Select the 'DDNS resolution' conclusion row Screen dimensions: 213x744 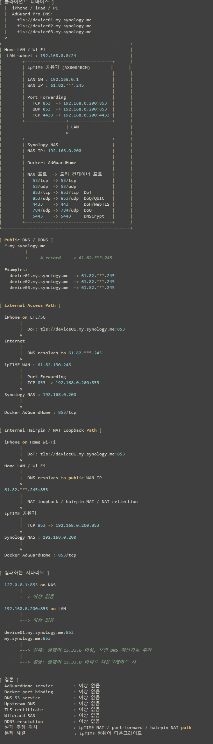point(52,722)
